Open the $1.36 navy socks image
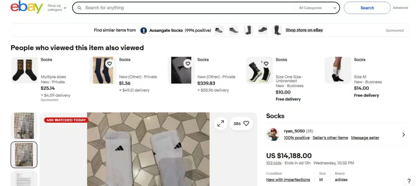Screen dimensions: 416x186 (x=103, y=70)
